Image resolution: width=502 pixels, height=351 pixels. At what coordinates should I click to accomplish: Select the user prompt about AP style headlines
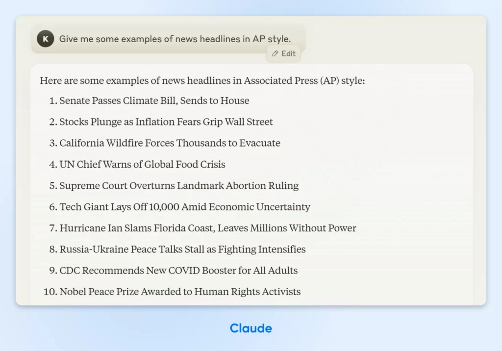(x=175, y=39)
